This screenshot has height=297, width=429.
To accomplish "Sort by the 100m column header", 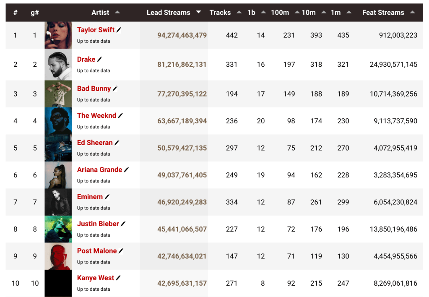I will pos(280,13).
